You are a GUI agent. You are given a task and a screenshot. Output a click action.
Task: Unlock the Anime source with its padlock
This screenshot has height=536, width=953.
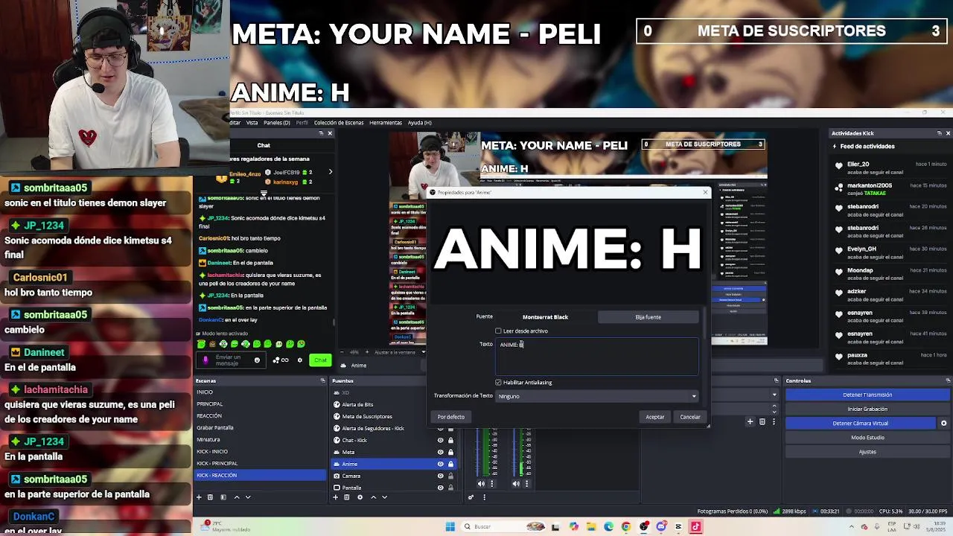tap(450, 464)
